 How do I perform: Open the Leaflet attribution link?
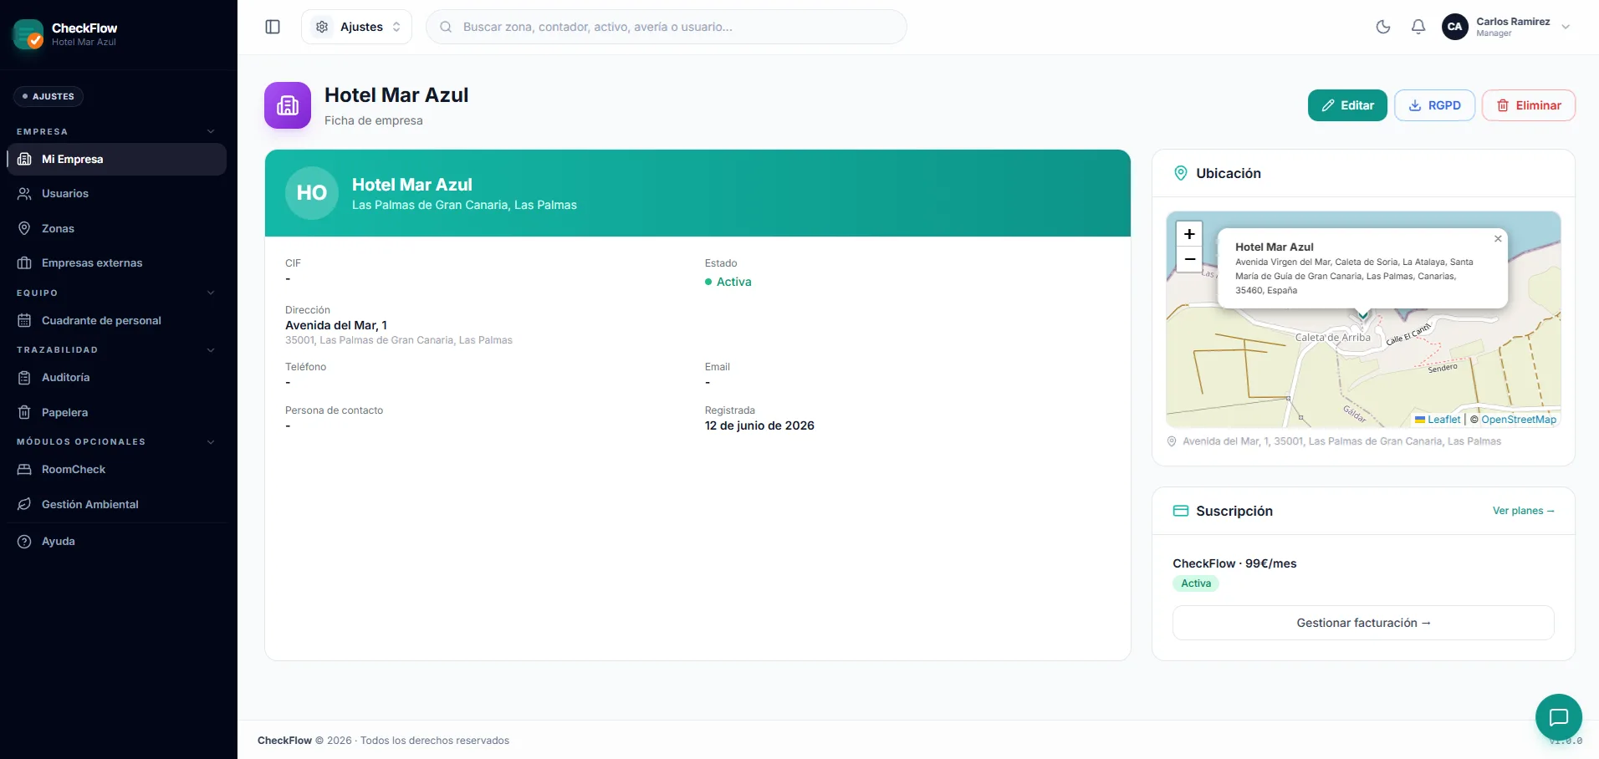[x=1438, y=420]
